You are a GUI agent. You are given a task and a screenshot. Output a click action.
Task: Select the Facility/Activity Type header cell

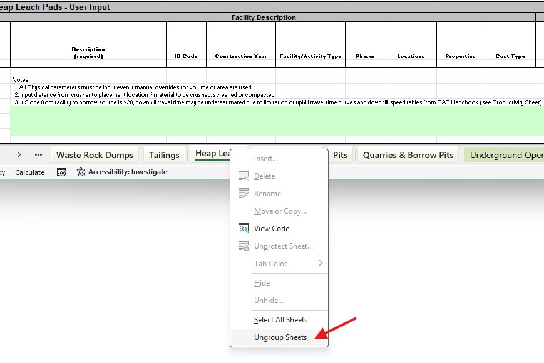tap(310, 45)
